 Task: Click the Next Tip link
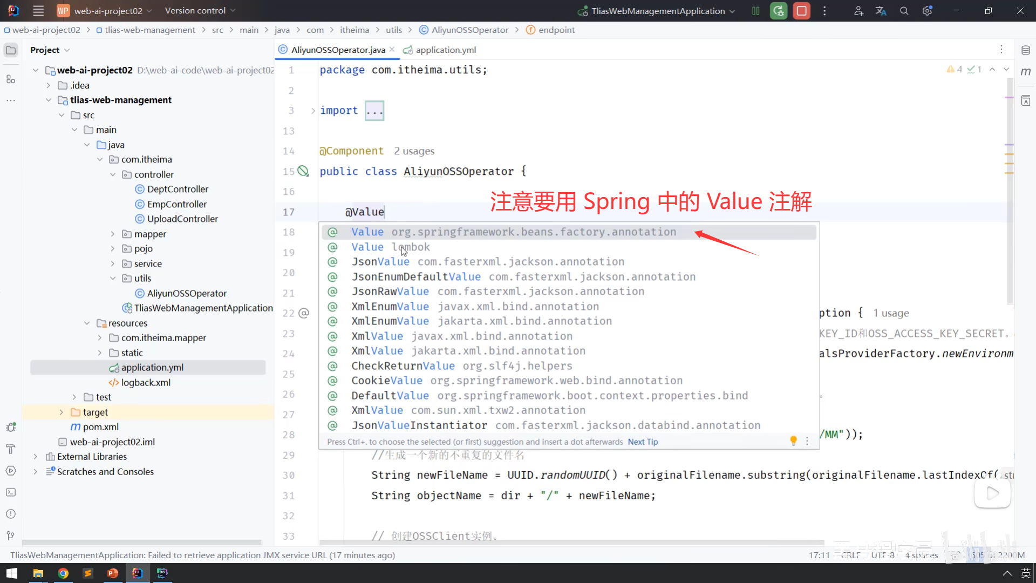click(643, 442)
